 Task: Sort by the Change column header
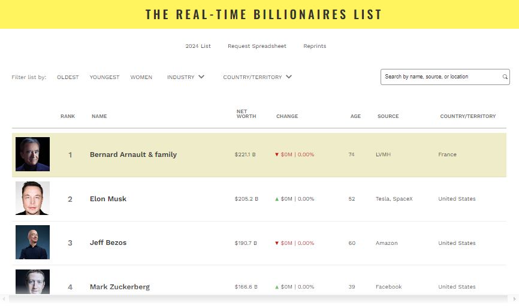click(287, 116)
